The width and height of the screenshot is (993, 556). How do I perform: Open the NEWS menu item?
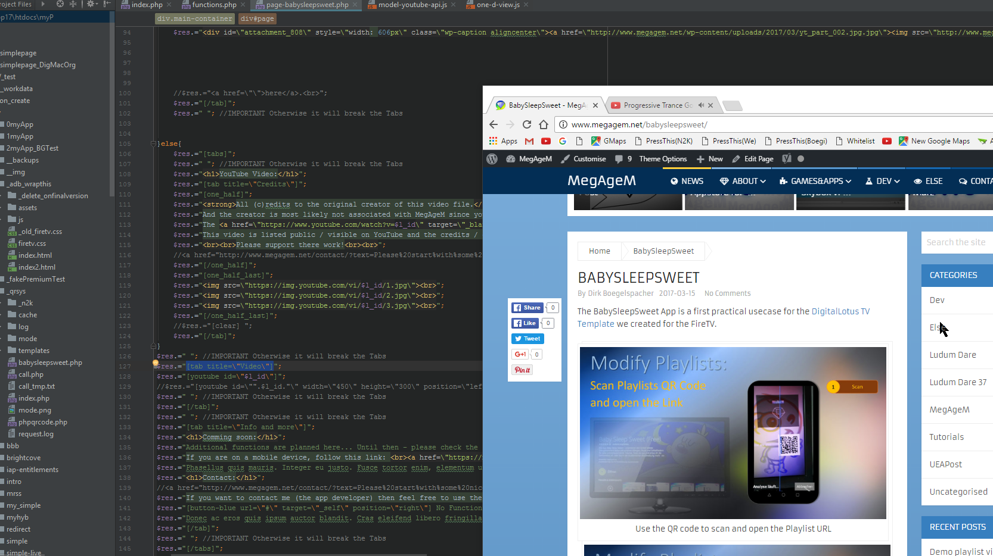pos(687,181)
